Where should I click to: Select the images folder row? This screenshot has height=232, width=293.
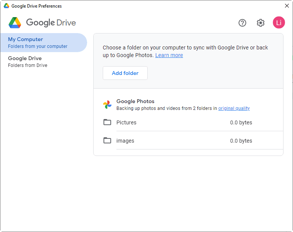click(193, 140)
